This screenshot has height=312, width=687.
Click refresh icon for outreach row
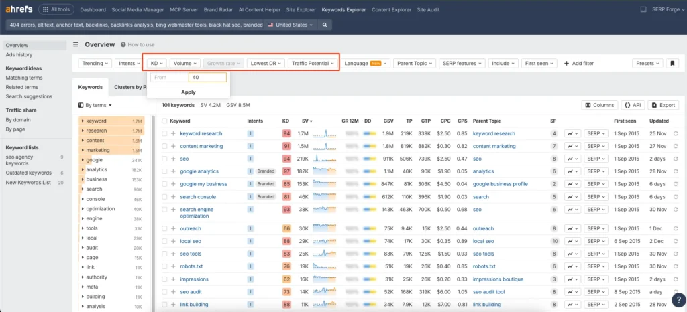pyautogui.click(x=675, y=228)
